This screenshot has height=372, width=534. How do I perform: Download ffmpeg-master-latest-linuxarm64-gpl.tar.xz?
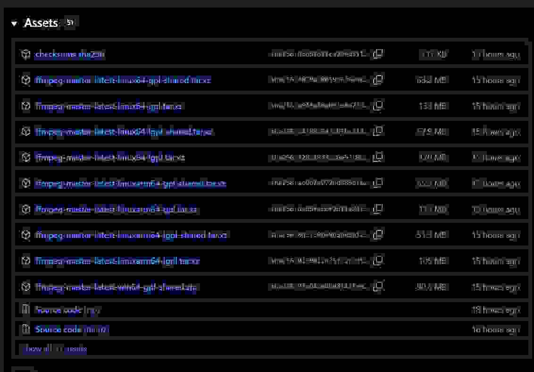coord(116,209)
